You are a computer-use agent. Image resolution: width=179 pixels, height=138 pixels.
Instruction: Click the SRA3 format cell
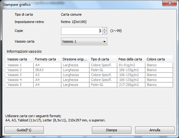click(x=47, y=70)
